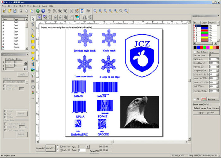Image resolution: width=221 pixels, height=158 pixels.
Task: Click the Cut scissors icon
Action: point(21,11)
